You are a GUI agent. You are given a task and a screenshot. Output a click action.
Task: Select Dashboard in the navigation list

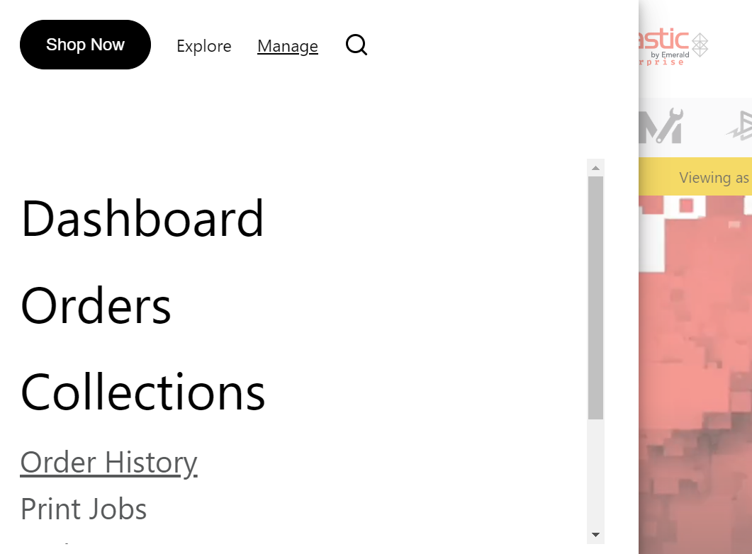142,218
